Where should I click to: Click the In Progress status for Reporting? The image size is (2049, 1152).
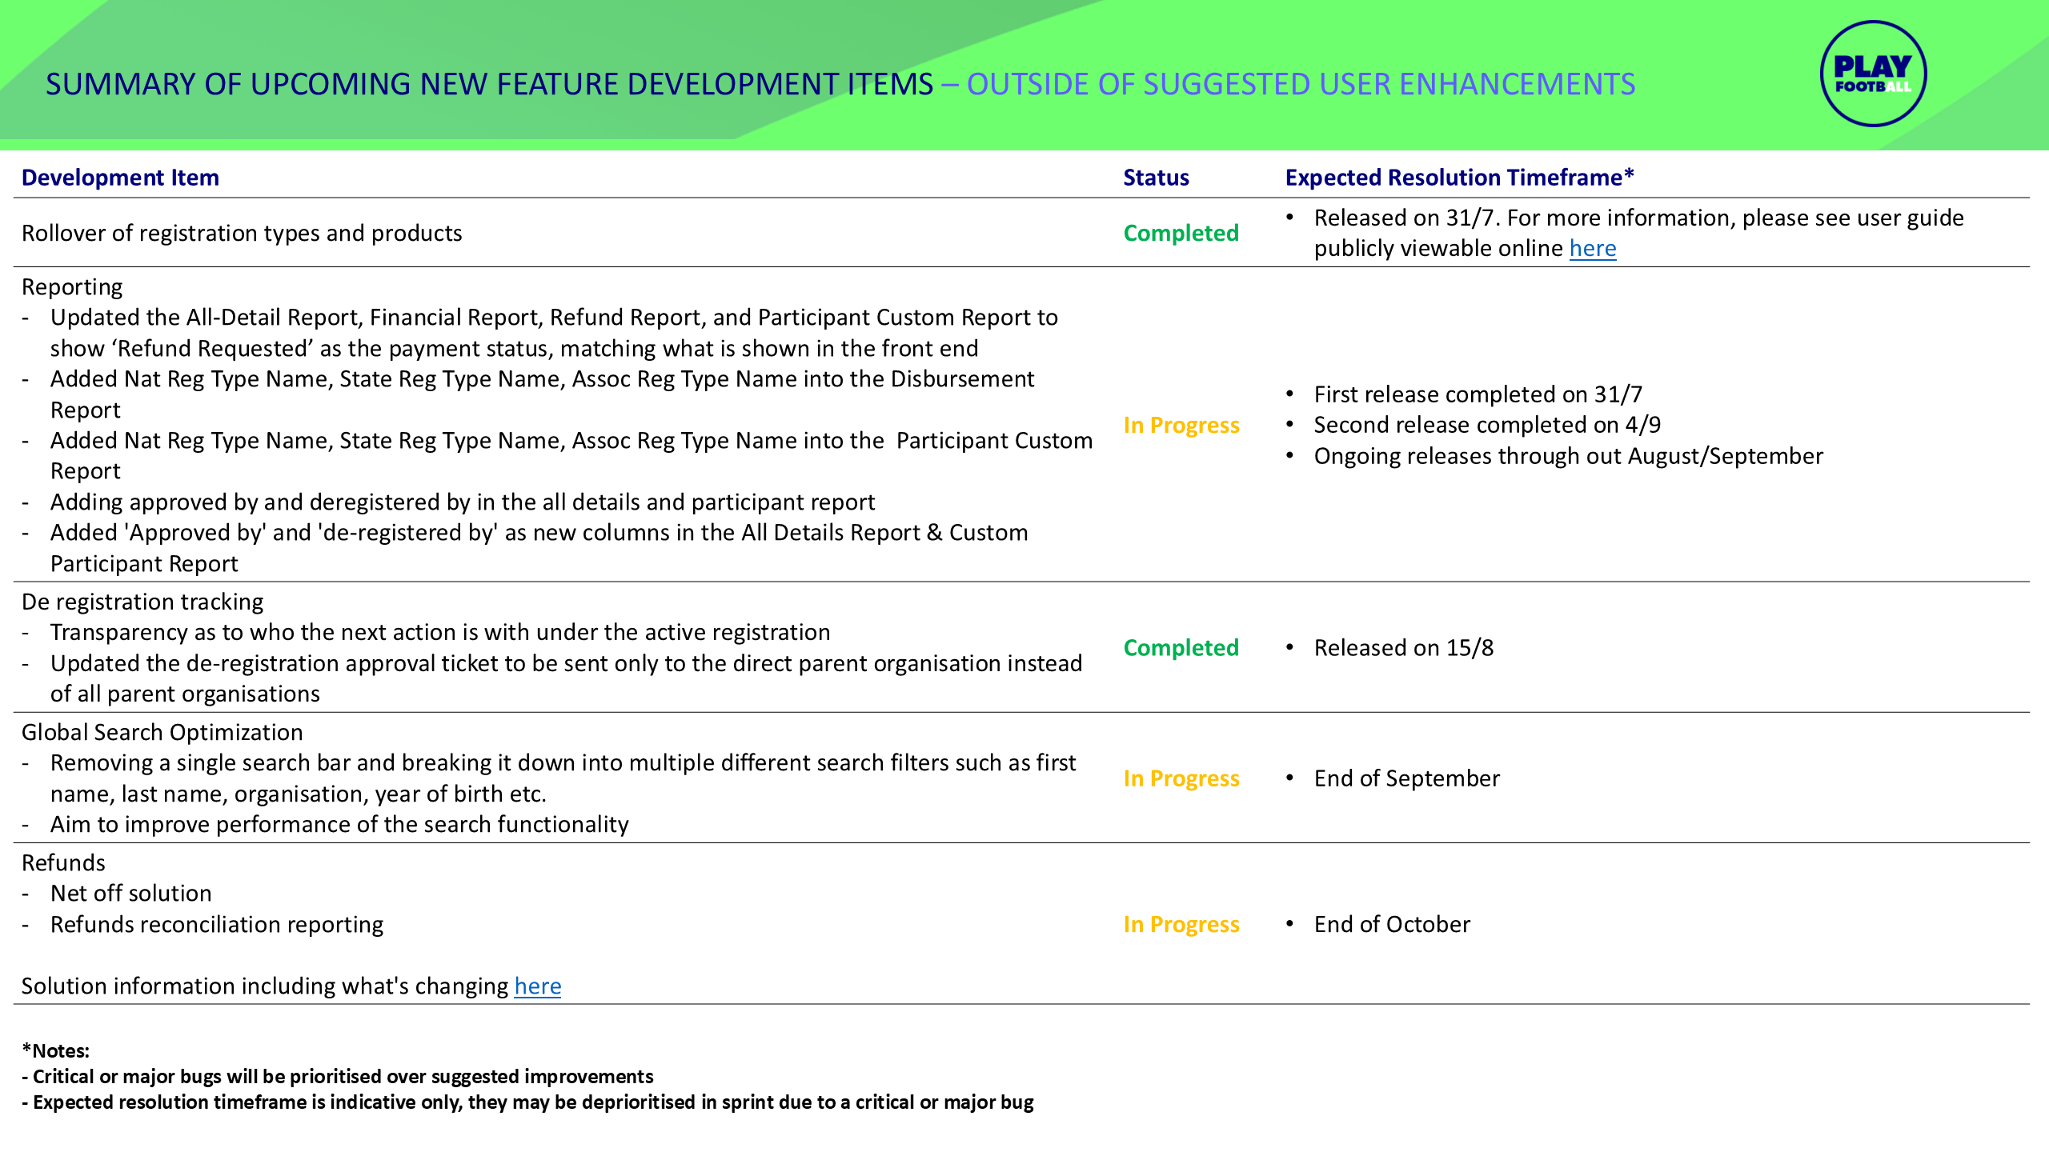click(x=1181, y=425)
